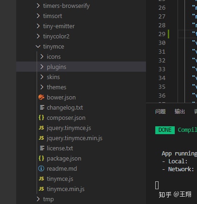Viewport: 197px width, 204px height.
Task: Expand the icons folder chevron
Action: pos(42,56)
